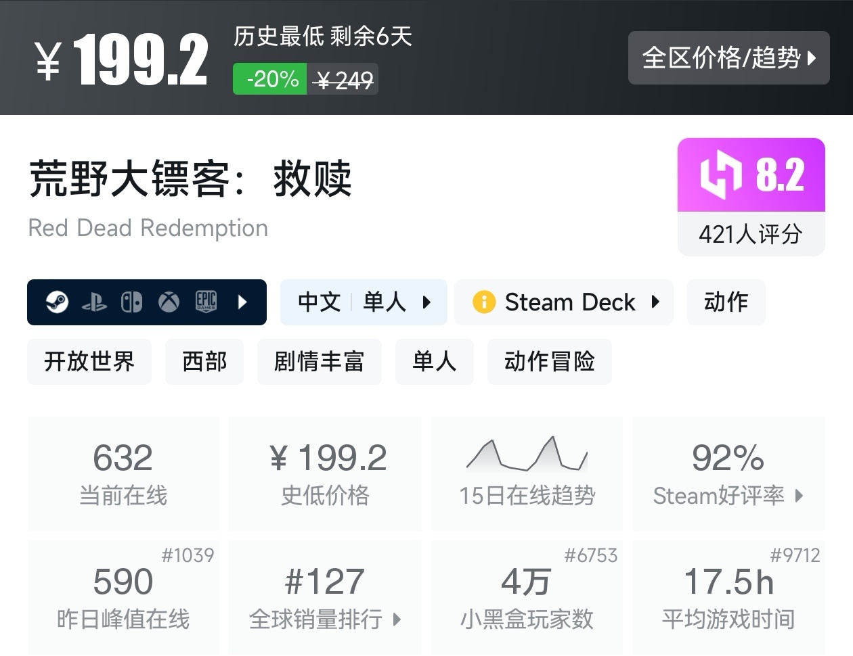Select the PlayStation platform icon
Screen dimensions: 853x656
click(x=95, y=302)
